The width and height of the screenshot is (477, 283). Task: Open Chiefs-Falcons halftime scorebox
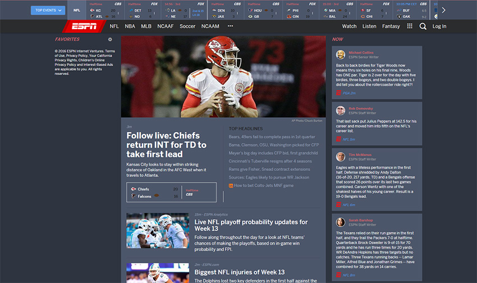point(171,192)
